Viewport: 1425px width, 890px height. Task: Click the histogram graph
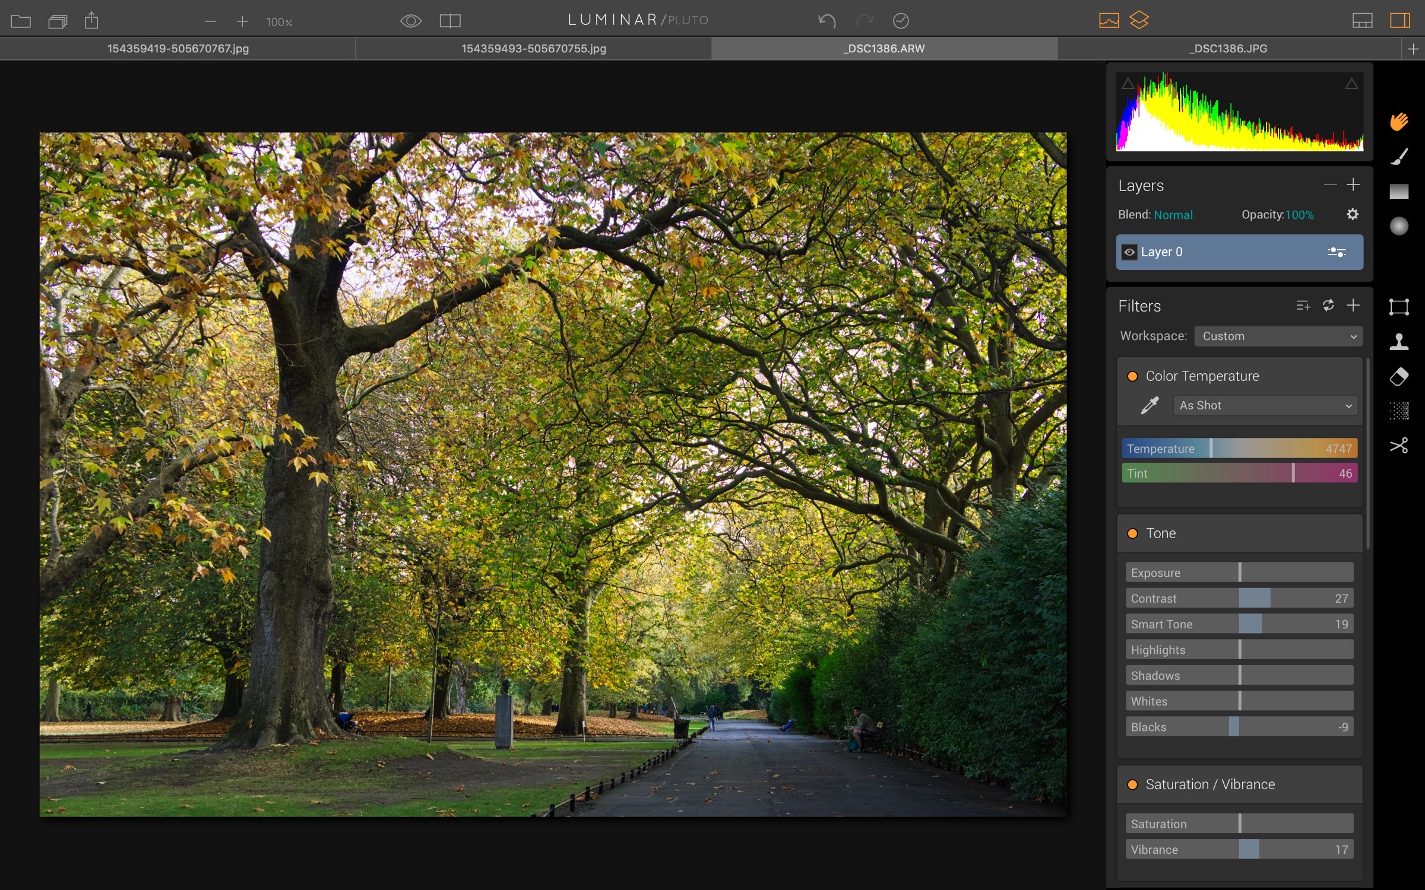(x=1240, y=112)
